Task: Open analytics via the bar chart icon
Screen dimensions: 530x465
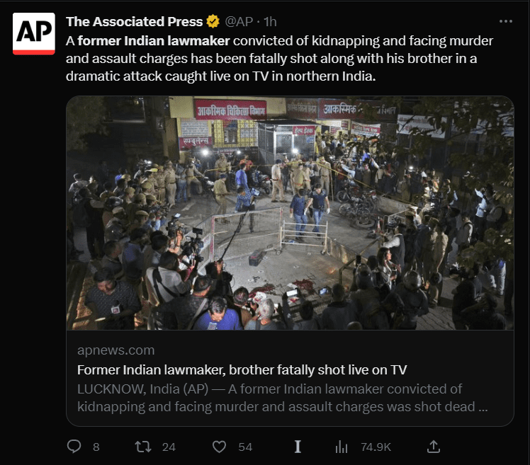Action: 342,447
